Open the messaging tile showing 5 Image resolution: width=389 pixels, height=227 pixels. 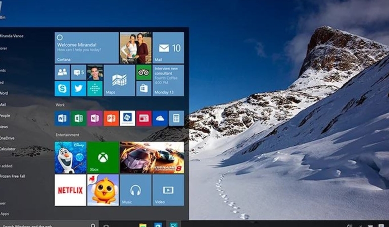click(78, 72)
